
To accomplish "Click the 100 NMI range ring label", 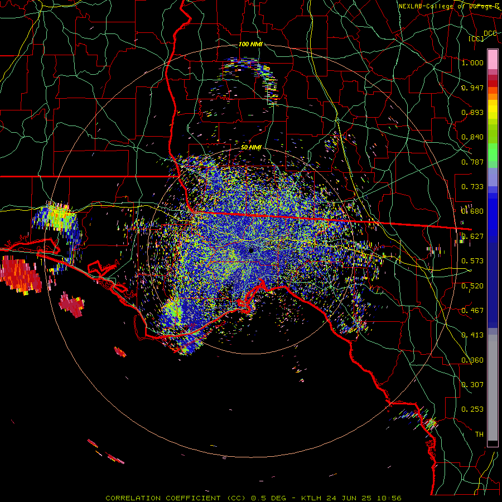I will coord(250,44).
